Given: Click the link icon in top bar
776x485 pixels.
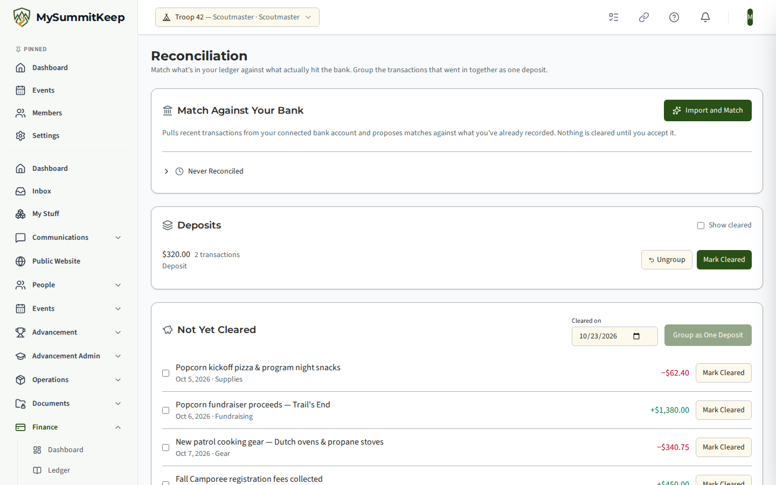Looking at the screenshot, I should (x=644, y=17).
